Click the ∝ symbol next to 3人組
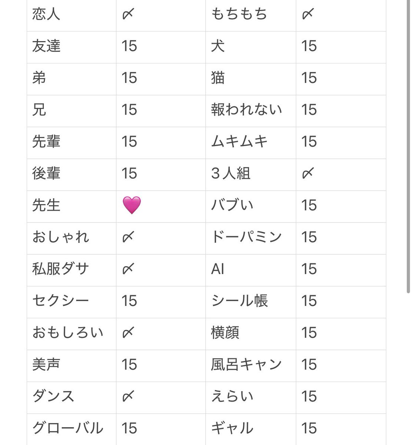Viewport: 413px width, 445px height. click(308, 173)
